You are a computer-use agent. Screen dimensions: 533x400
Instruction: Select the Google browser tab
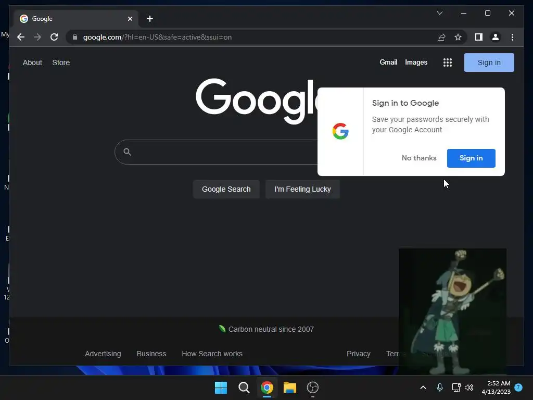pyautogui.click(x=76, y=19)
